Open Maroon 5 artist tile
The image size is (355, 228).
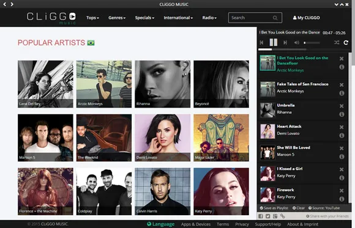click(x=45, y=138)
